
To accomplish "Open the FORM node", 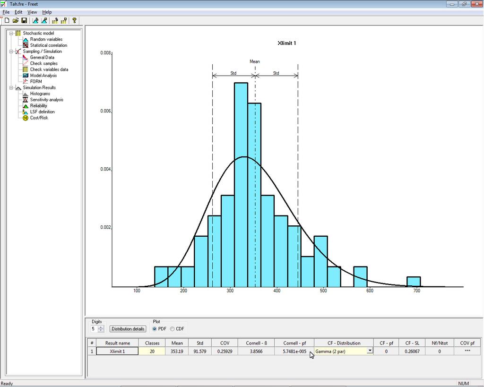I will coord(36,81).
